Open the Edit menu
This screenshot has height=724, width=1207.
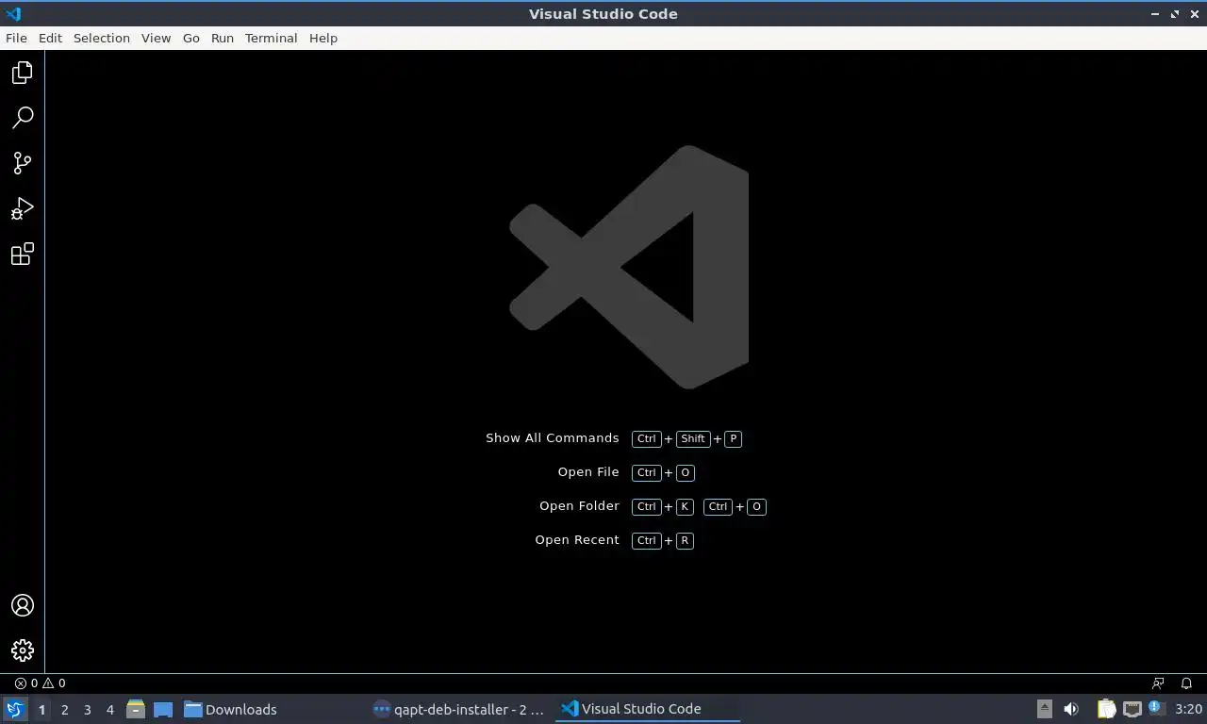click(50, 38)
